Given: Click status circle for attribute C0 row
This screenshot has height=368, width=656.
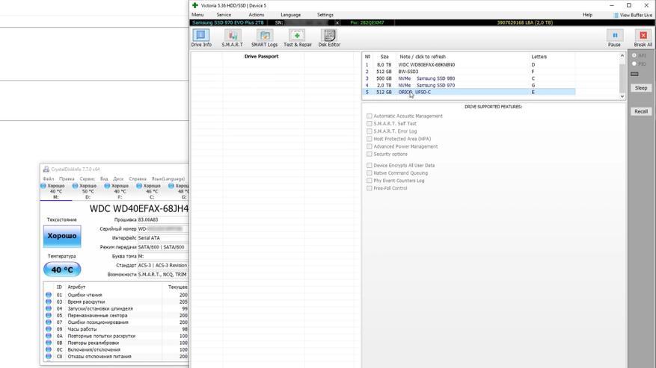Looking at the screenshot, I should click(x=49, y=356).
